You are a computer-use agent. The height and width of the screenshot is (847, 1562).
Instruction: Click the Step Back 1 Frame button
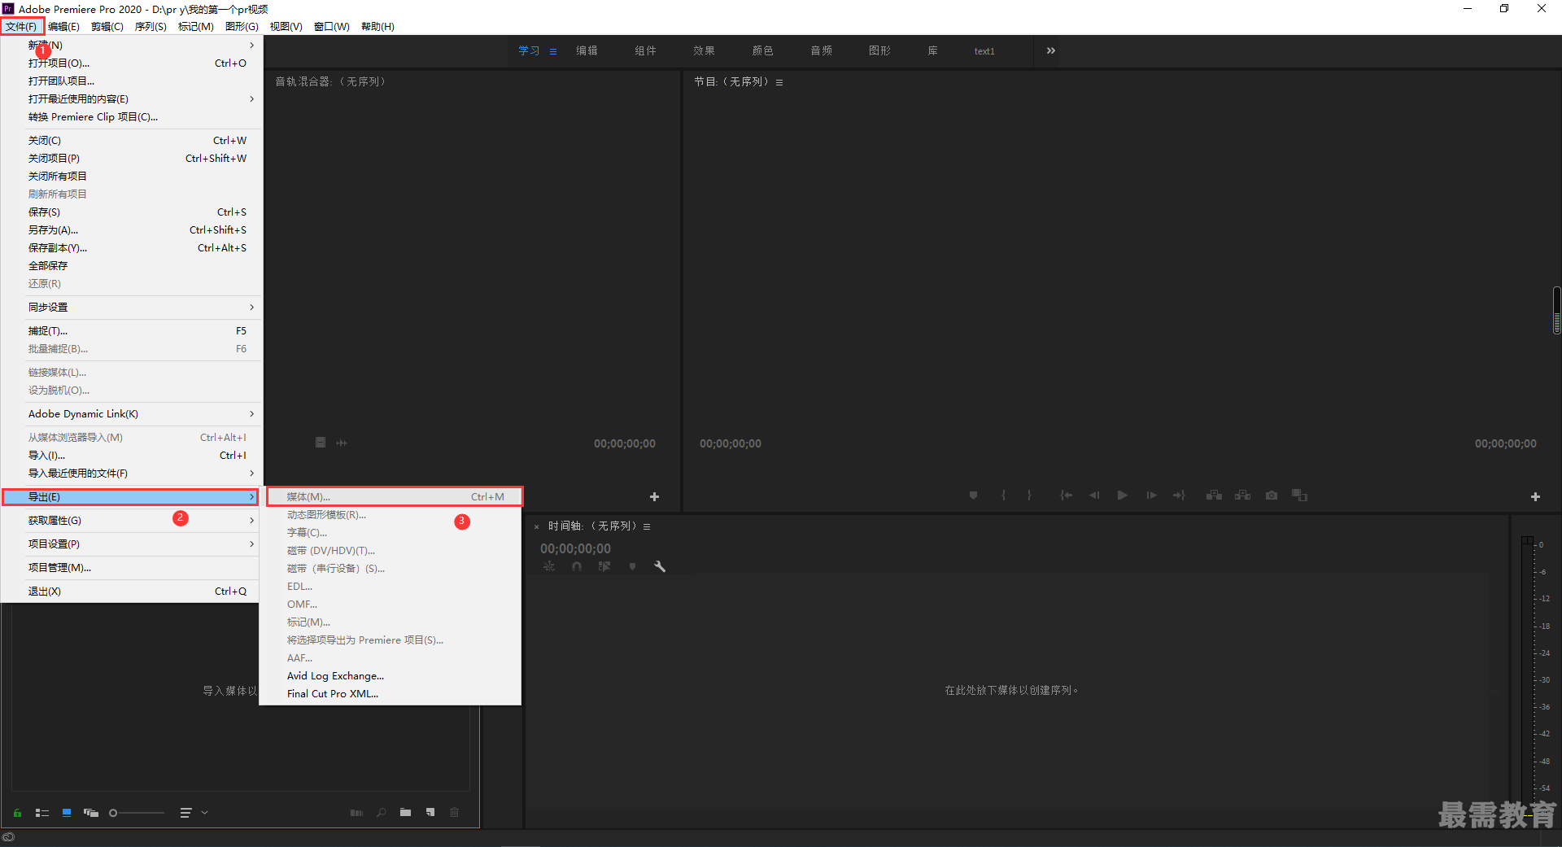pyautogui.click(x=1094, y=496)
